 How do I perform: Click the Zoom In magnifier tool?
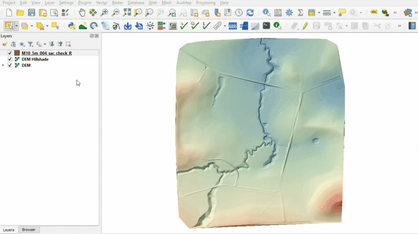click(104, 13)
